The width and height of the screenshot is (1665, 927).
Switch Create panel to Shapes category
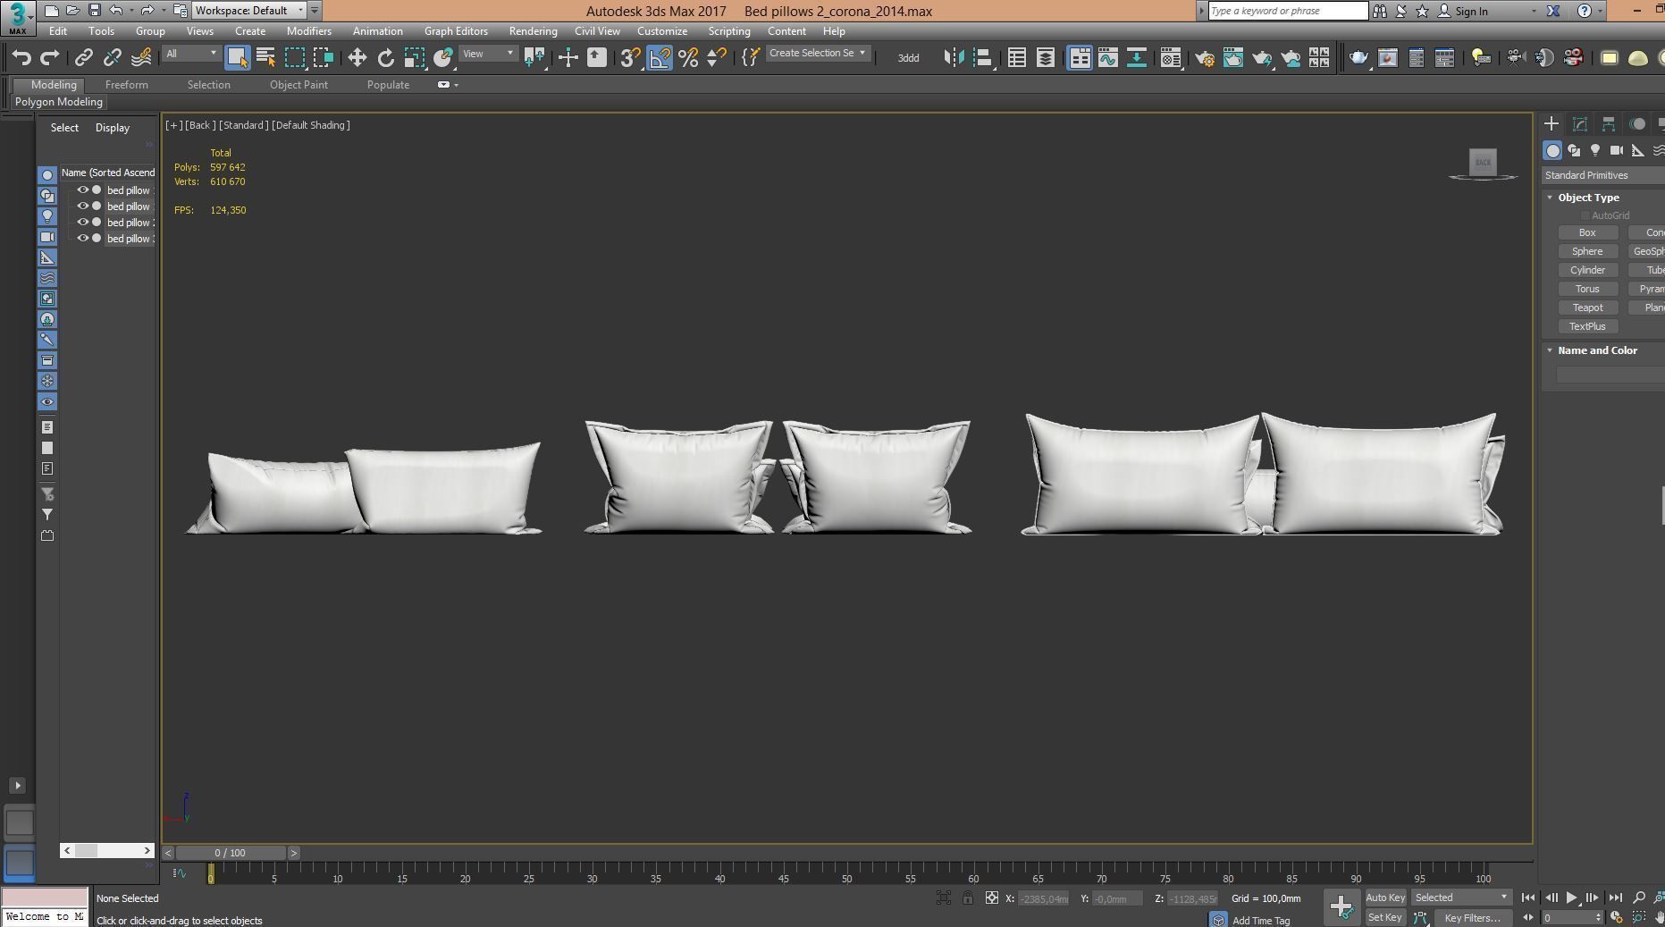click(x=1574, y=150)
